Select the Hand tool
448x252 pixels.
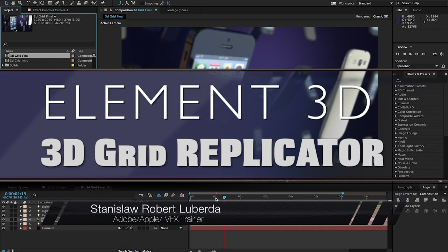pos(13,3)
